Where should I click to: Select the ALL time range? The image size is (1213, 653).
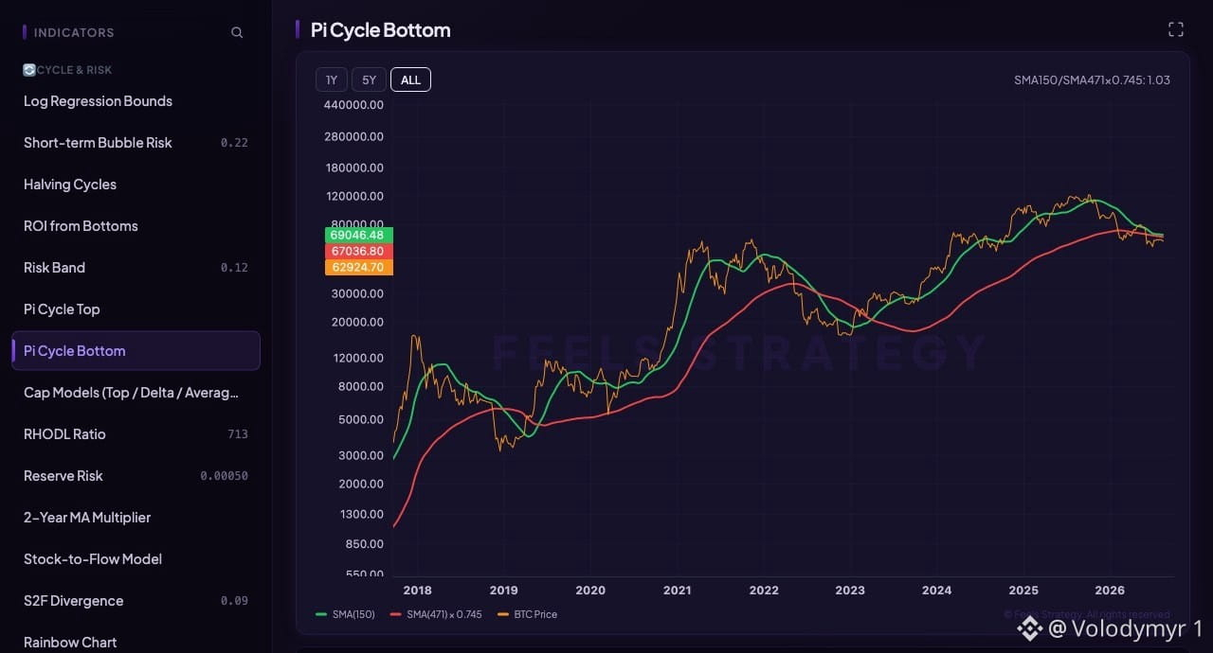pos(410,79)
